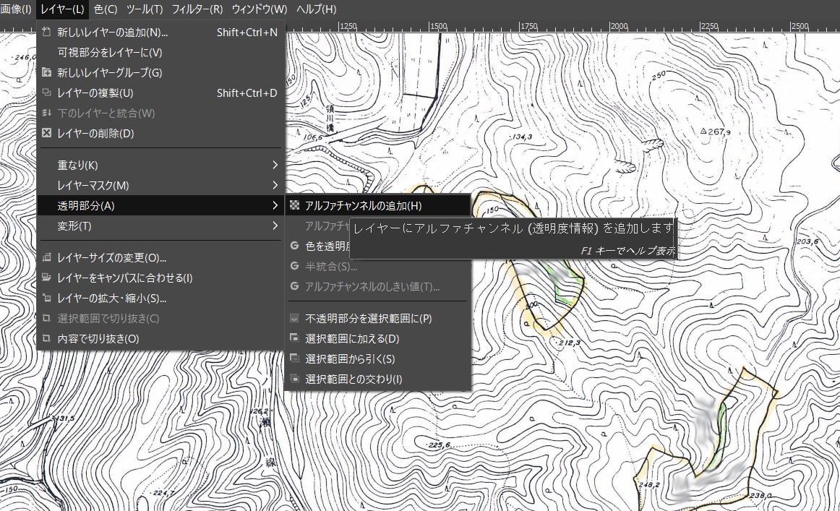
Task: Select レイヤーの複製(U) entry
Action: tap(160, 93)
